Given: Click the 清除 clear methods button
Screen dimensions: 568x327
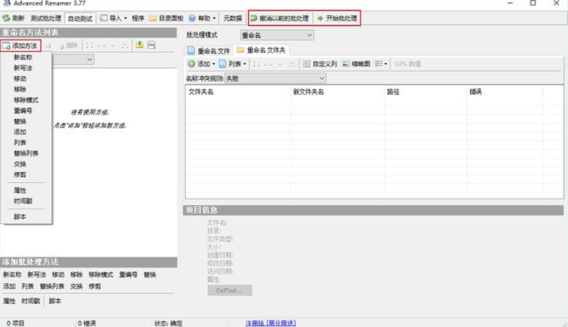Looking at the screenshot, I should [x=68, y=46].
